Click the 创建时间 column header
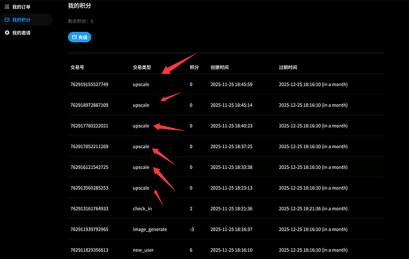 219,67
